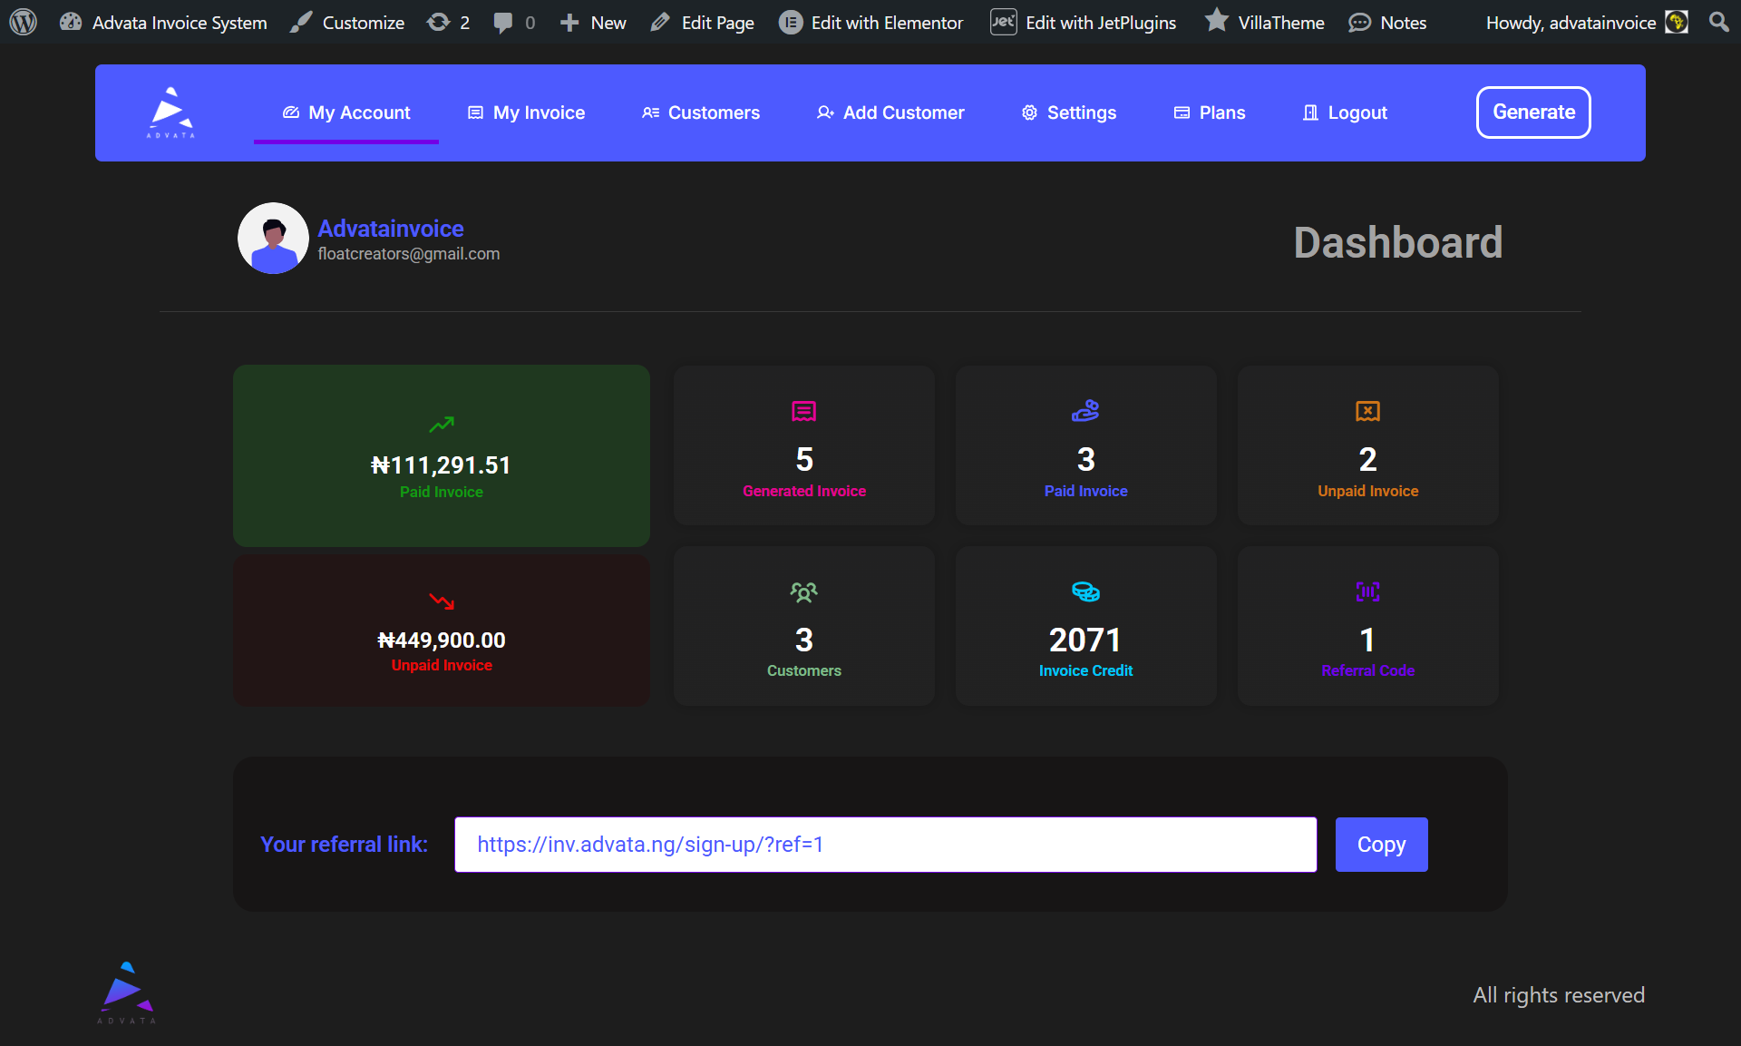Screen dimensions: 1741x1046
Task: Click the user profile avatar
Action: coord(273,239)
